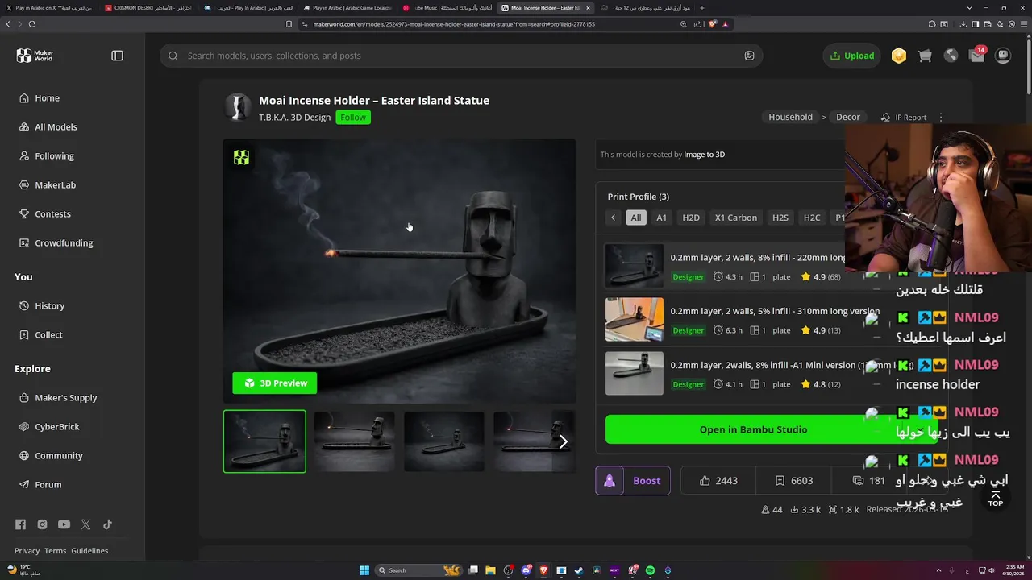Click the Upload button
The image size is (1032, 580).
click(852, 56)
